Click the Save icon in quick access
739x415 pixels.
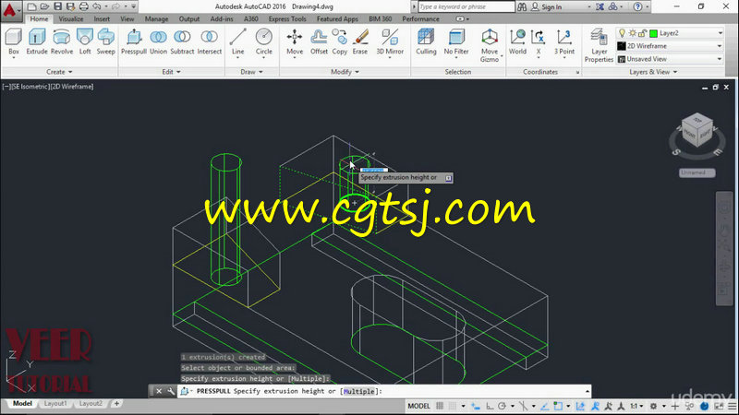pos(57,6)
